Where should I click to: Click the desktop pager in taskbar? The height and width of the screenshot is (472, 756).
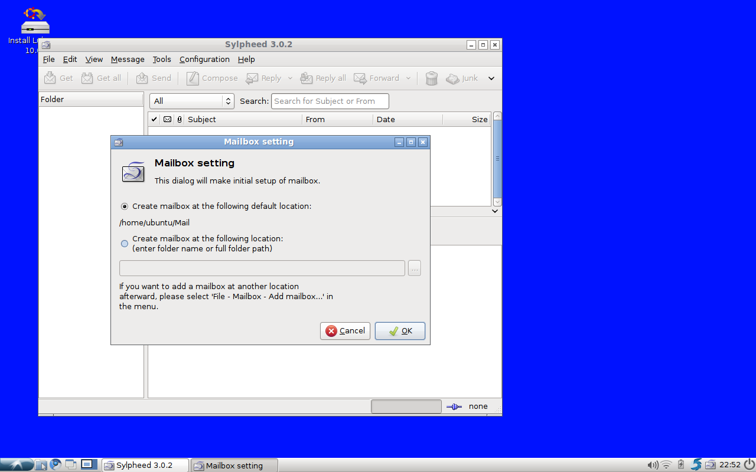pyautogui.click(x=89, y=465)
